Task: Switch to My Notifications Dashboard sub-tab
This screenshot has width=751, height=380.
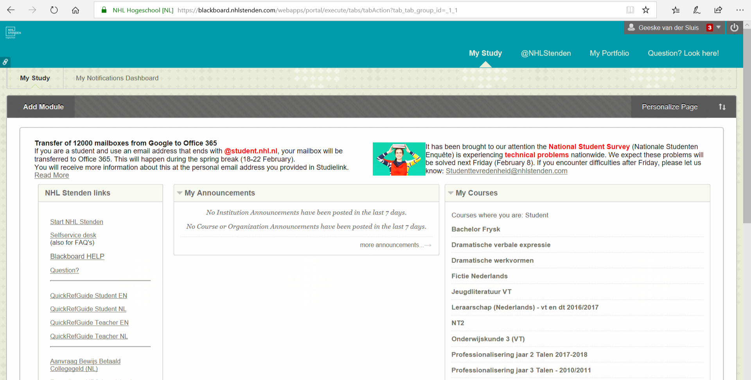Action: pyautogui.click(x=117, y=78)
